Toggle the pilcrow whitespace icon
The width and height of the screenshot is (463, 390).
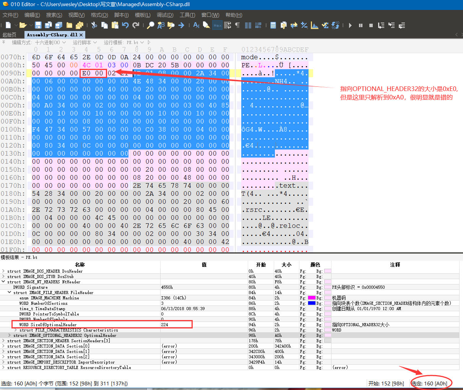tap(237, 25)
